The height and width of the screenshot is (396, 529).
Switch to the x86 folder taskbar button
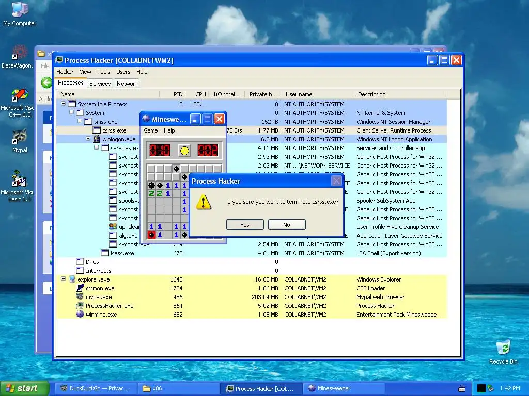179,389
